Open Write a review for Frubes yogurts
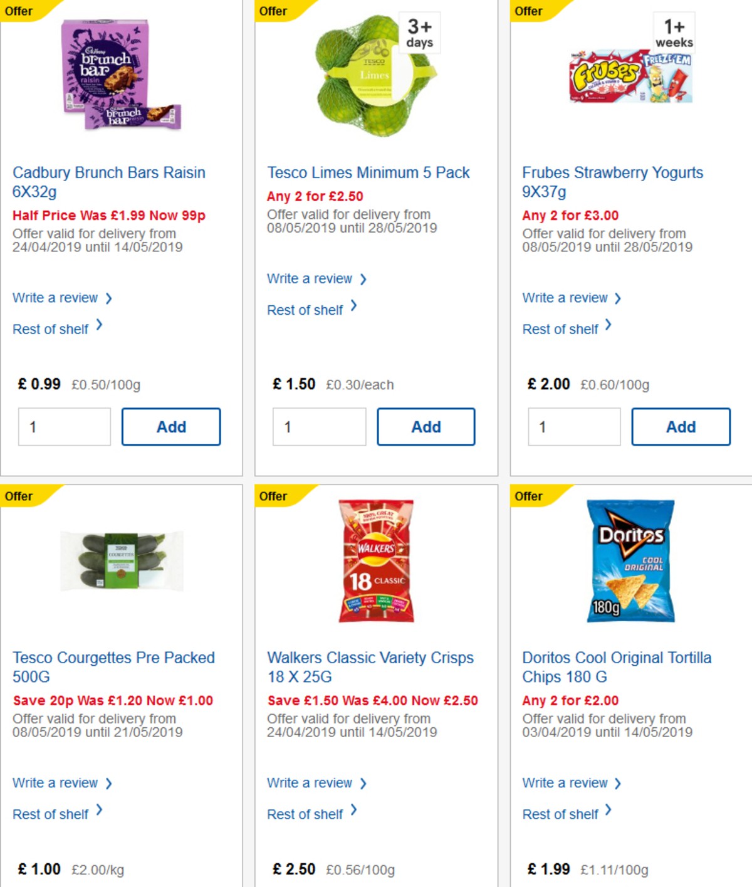 click(565, 298)
